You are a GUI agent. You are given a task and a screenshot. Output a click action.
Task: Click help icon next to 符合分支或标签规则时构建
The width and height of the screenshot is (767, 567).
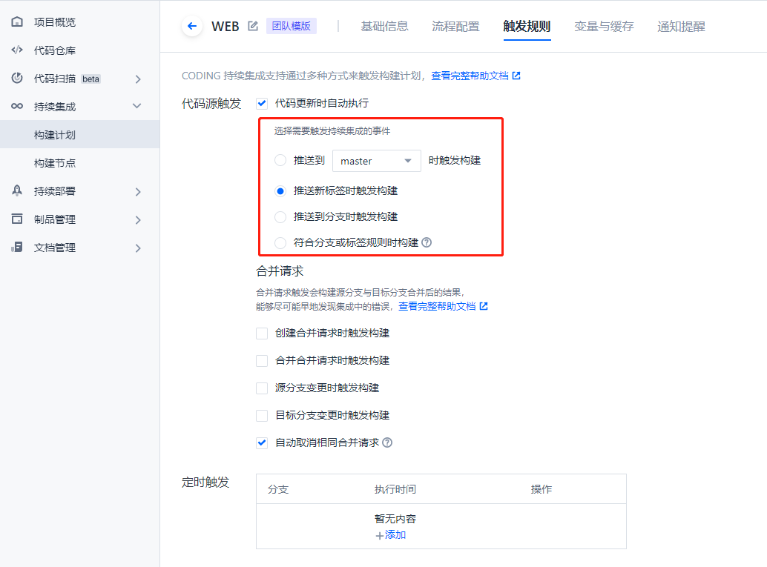tap(427, 242)
